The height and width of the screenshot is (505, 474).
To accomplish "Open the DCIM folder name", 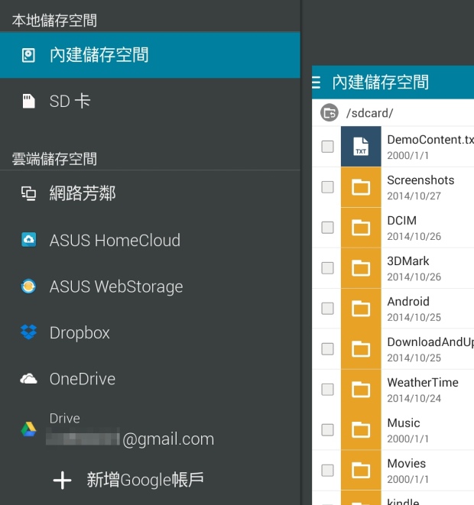I will tap(402, 221).
